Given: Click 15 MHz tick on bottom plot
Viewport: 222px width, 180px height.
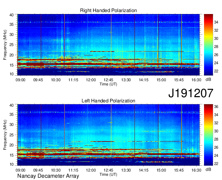Looking at the screenshot, I should coord(11,156).
